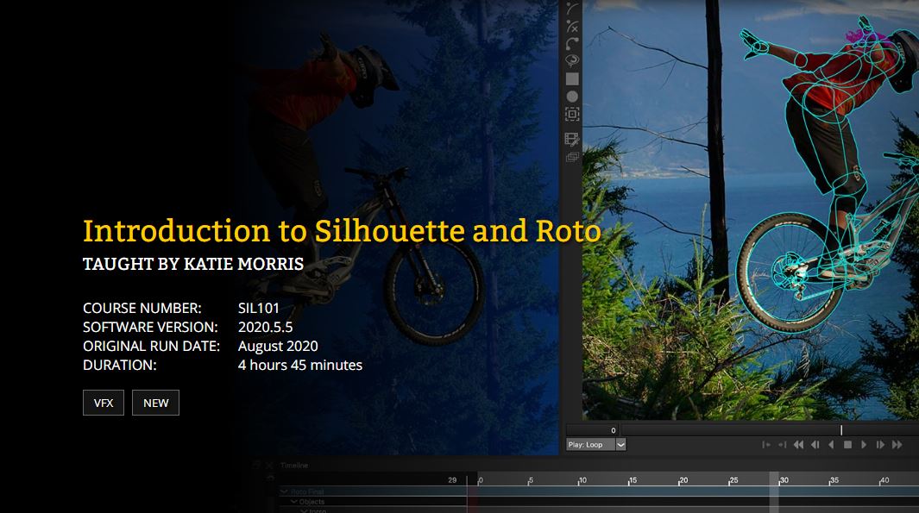
Task: Click the NEW tag button
Action: click(155, 403)
